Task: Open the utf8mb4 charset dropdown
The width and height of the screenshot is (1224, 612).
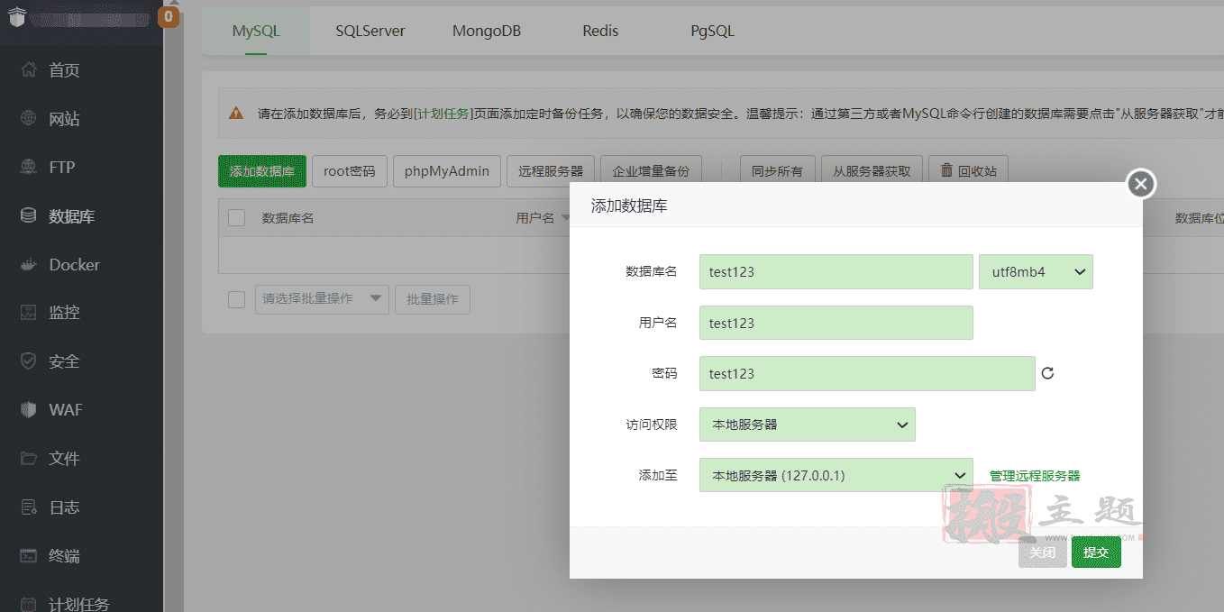Action: coord(1036,272)
